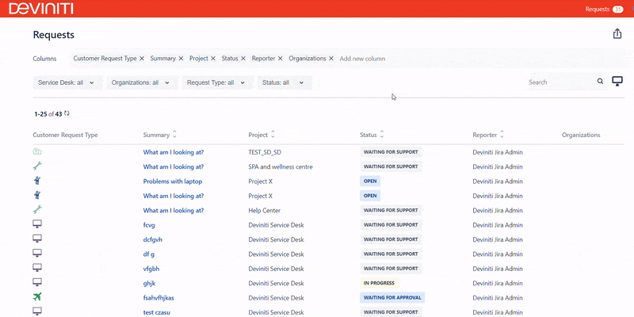
Task: Click the TEST_SD_SD project cell
Action: [265, 152]
